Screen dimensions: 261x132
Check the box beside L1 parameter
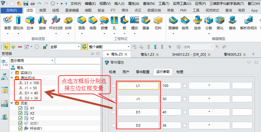[114, 86]
